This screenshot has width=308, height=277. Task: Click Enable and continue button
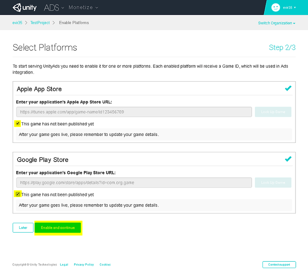pos(58,228)
